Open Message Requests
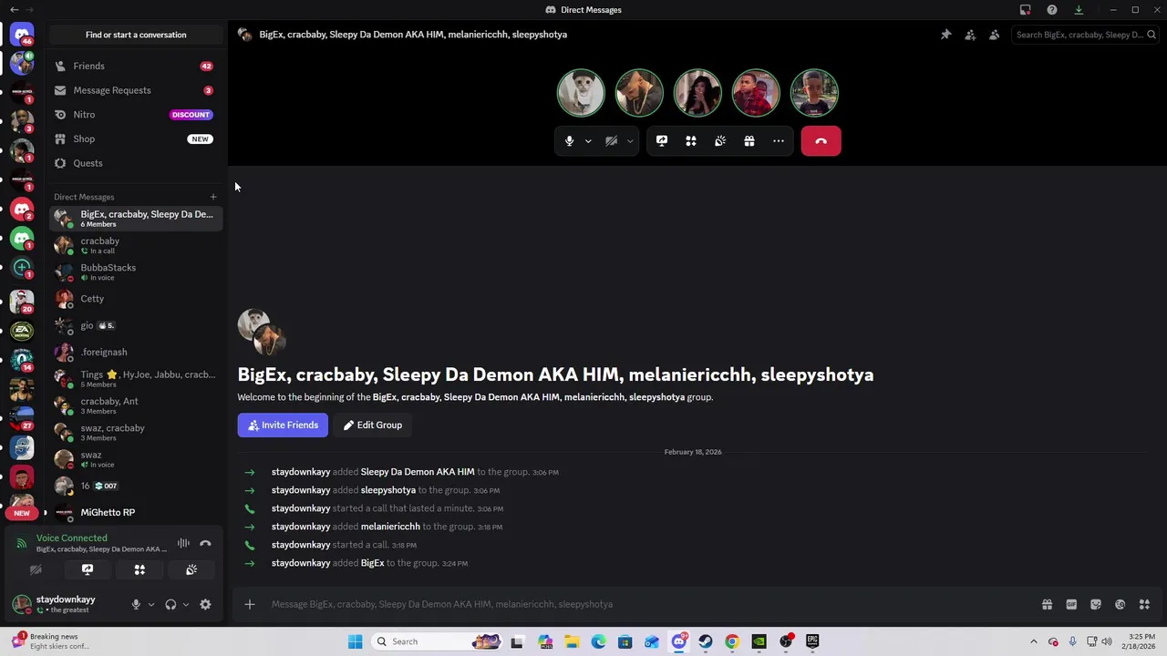The height and width of the screenshot is (656, 1167). (136, 90)
